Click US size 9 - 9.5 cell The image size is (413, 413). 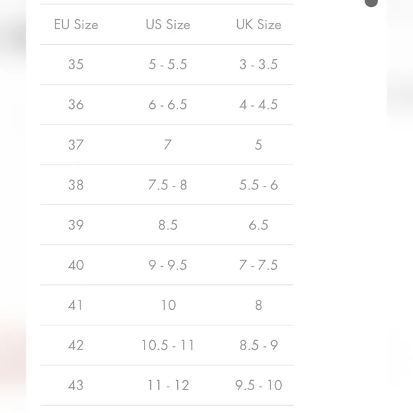168,265
